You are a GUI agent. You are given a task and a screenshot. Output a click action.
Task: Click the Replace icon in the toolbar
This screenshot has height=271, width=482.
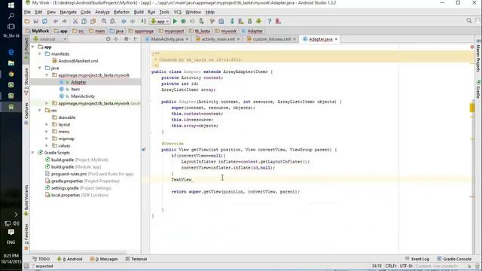[113, 21]
